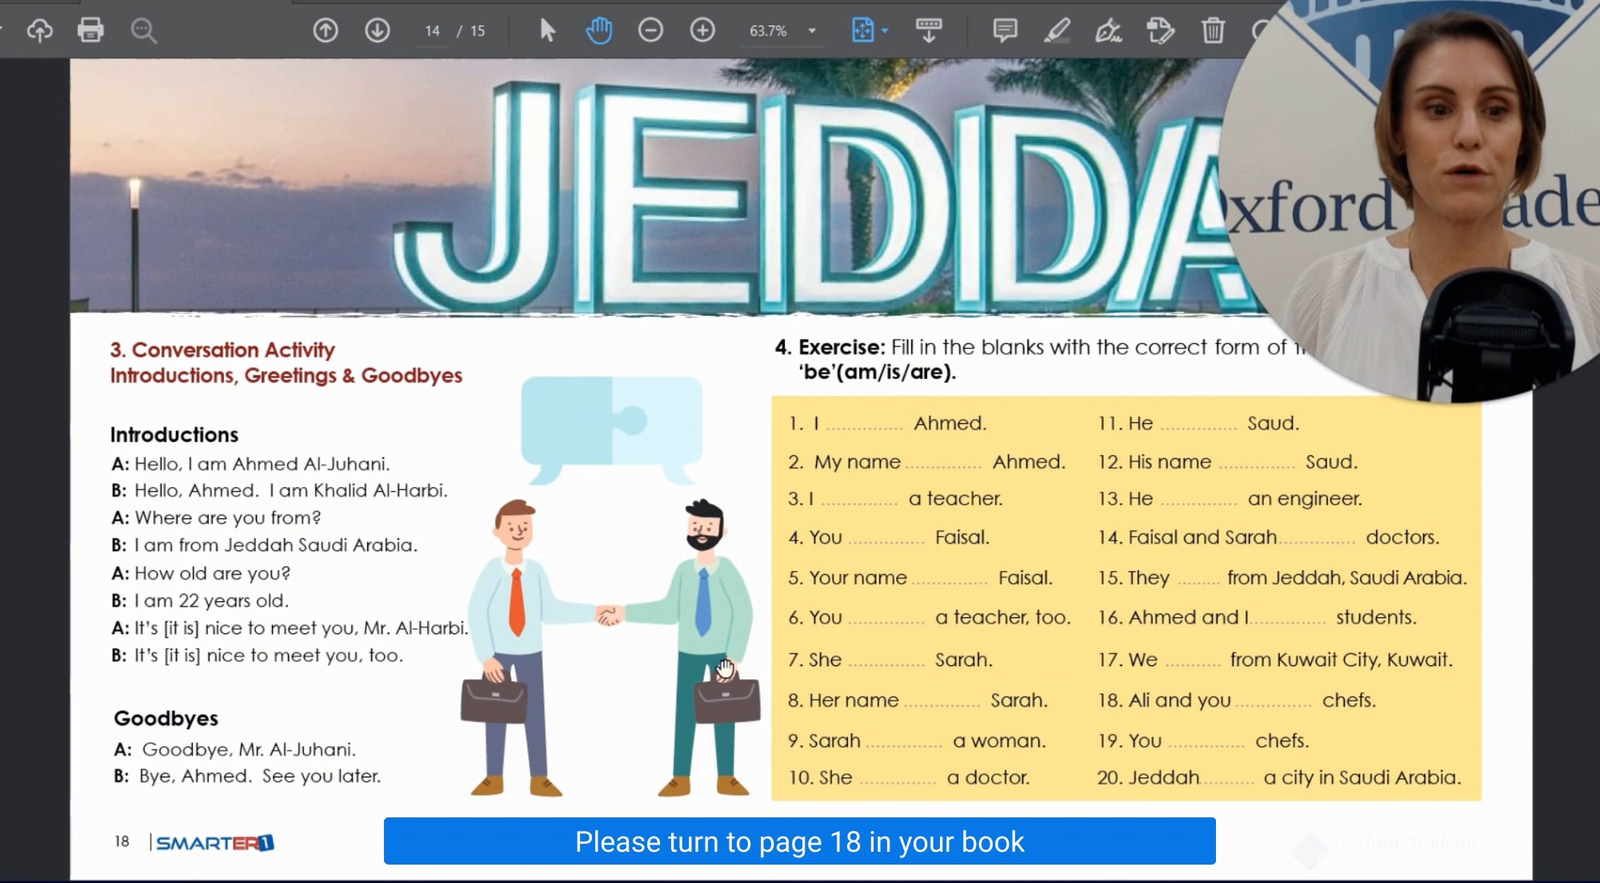Click the print icon
This screenshot has height=883, width=1600.
90,30
